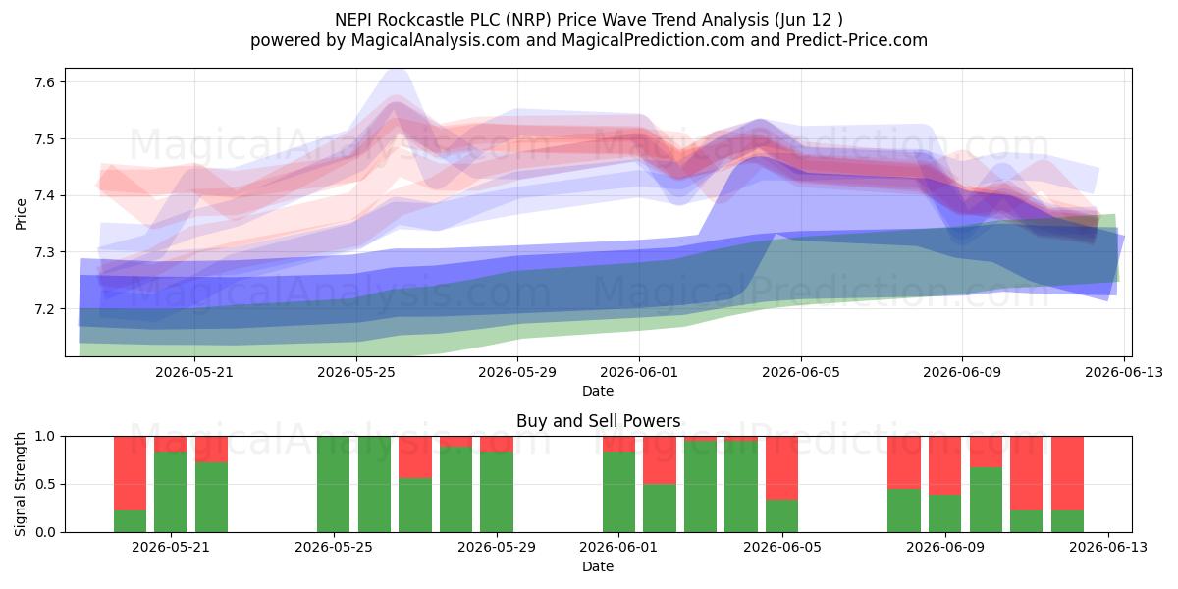The image size is (1178, 589).
Task: Click the 'Price' y-axis label
Action: 21,213
